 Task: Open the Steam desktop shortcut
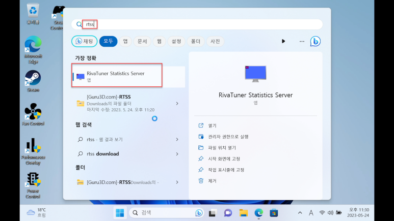[x=33, y=81]
